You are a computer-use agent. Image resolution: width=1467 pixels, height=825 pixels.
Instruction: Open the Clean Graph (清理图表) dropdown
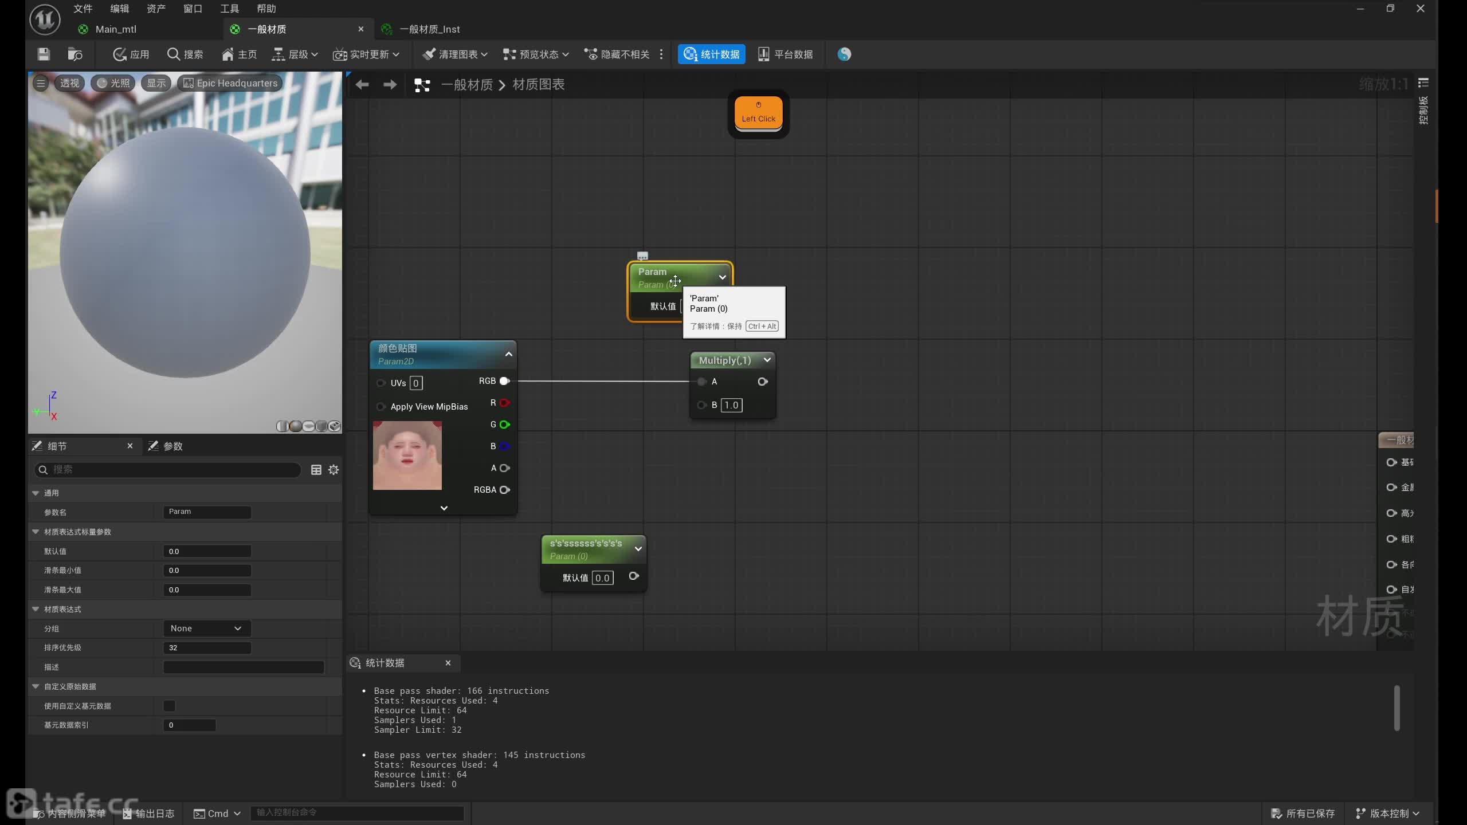pyautogui.click(x=455, y=54)
